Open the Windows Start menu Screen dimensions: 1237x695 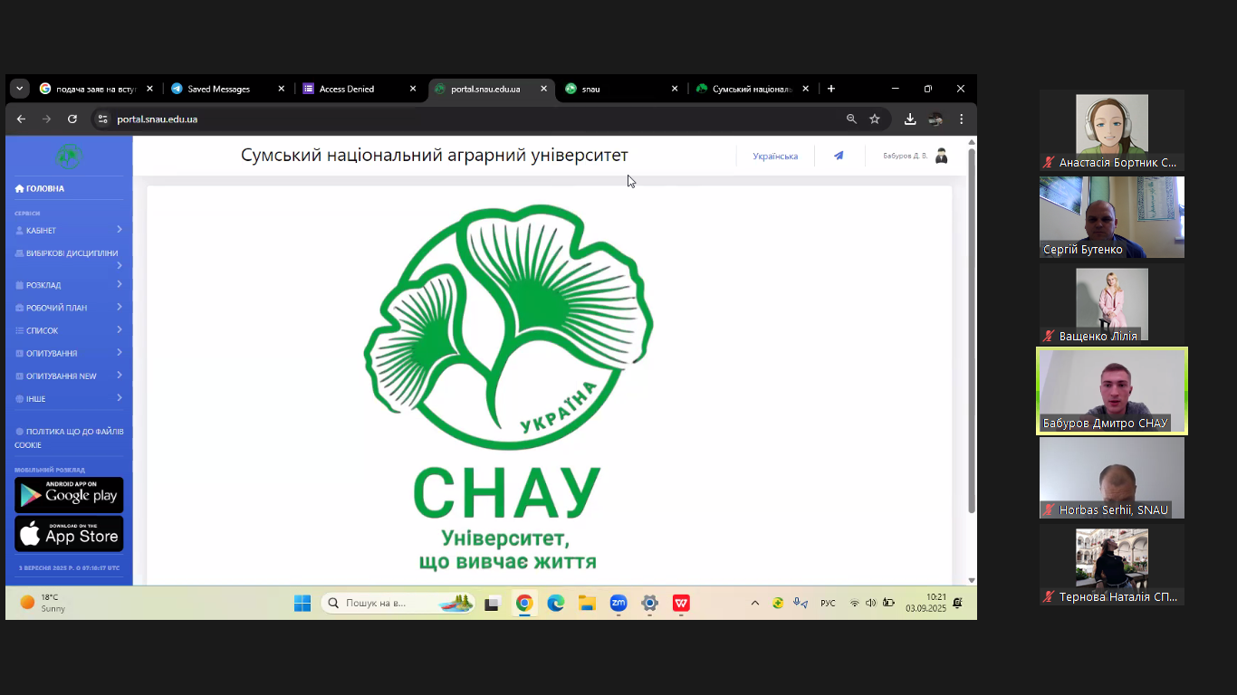tap(302, 603)
